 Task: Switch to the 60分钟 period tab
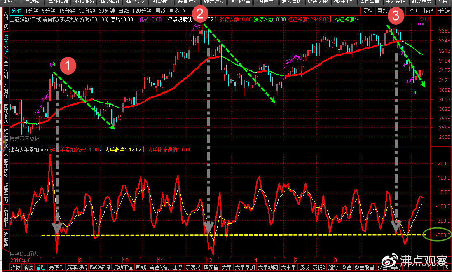click(107, 11)
